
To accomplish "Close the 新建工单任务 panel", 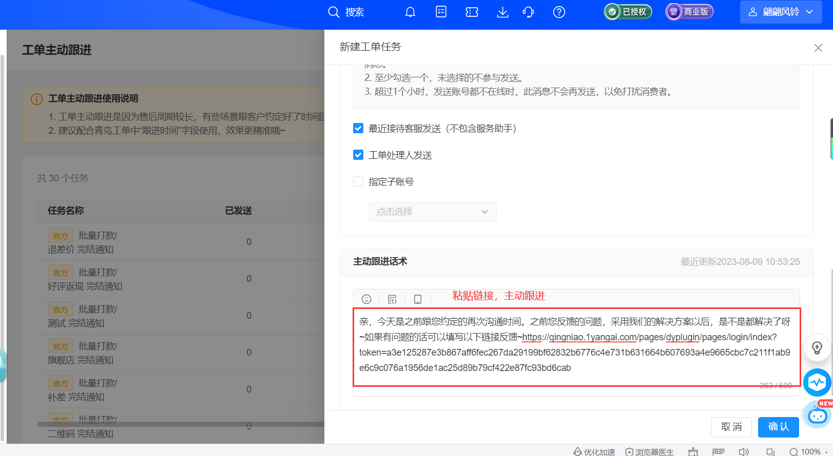I will (x=818, y=48).
